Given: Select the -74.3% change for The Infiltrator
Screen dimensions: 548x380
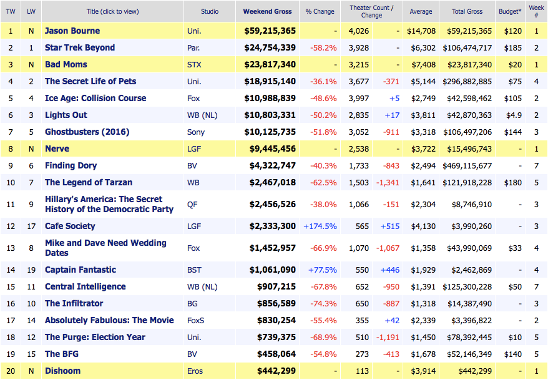Looking at the screenshot, I should click(323, 303).
